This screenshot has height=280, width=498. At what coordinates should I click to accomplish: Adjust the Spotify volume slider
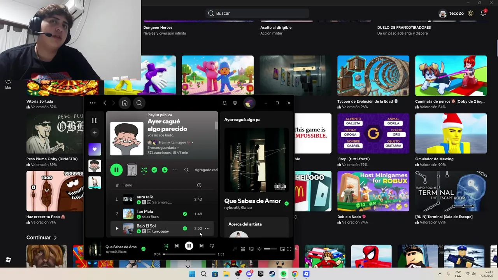270,249
